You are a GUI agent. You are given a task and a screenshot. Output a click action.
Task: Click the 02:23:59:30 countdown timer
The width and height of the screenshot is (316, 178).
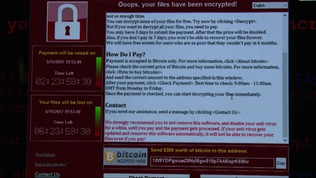(x=64, y=82)
